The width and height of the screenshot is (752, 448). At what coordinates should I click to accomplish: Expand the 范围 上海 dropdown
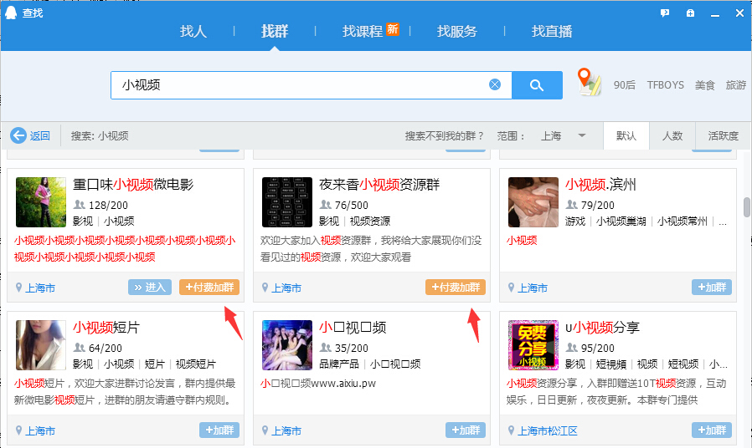coord(564,136)
